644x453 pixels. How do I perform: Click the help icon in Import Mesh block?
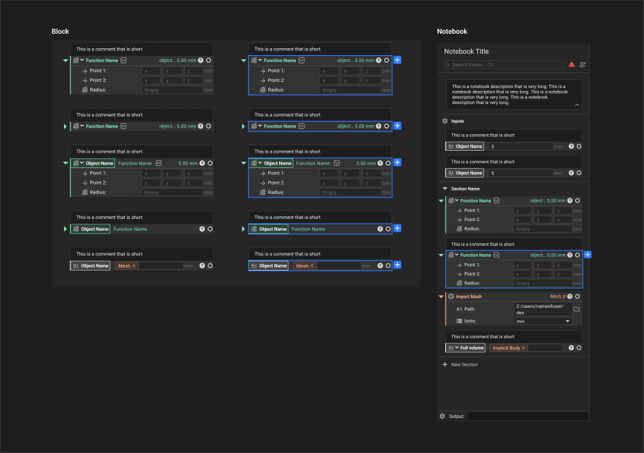[x=571, y=297]
